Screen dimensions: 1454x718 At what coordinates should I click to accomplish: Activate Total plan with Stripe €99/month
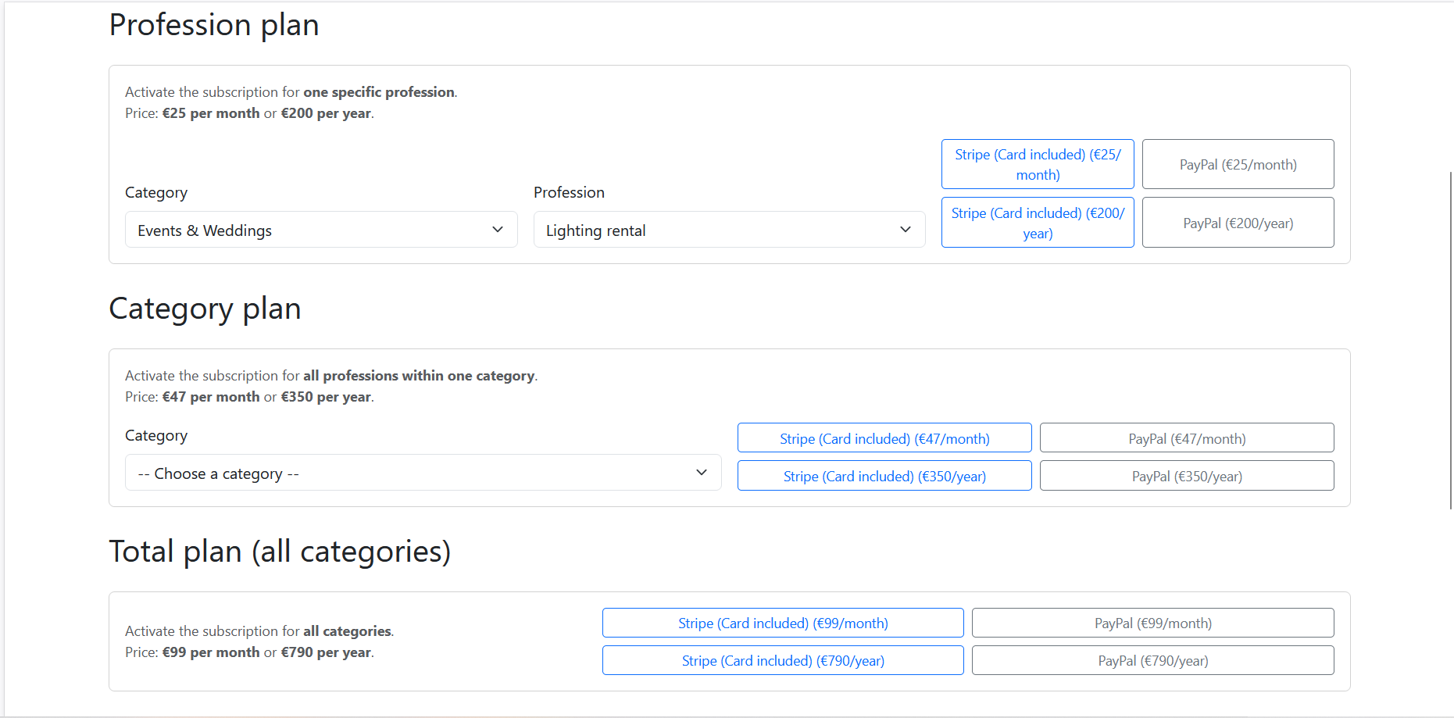point(782,623)
